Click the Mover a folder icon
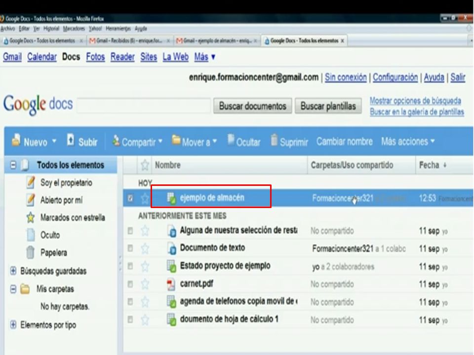 pyautogui.click(x=176, y=140)
